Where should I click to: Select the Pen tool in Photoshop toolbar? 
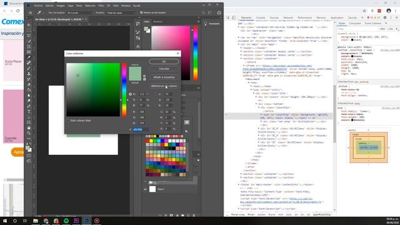29,106
